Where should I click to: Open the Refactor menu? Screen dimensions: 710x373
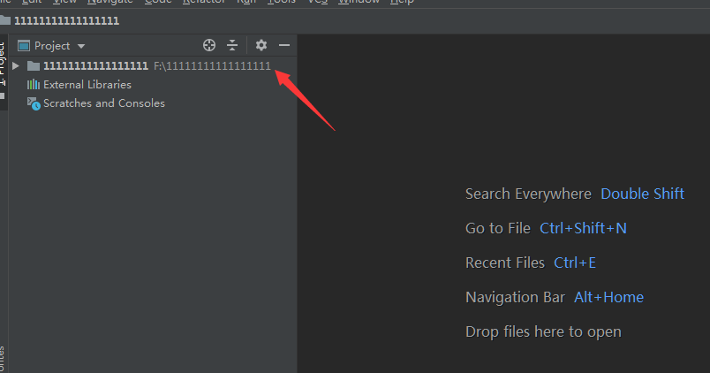coord(204,2)
